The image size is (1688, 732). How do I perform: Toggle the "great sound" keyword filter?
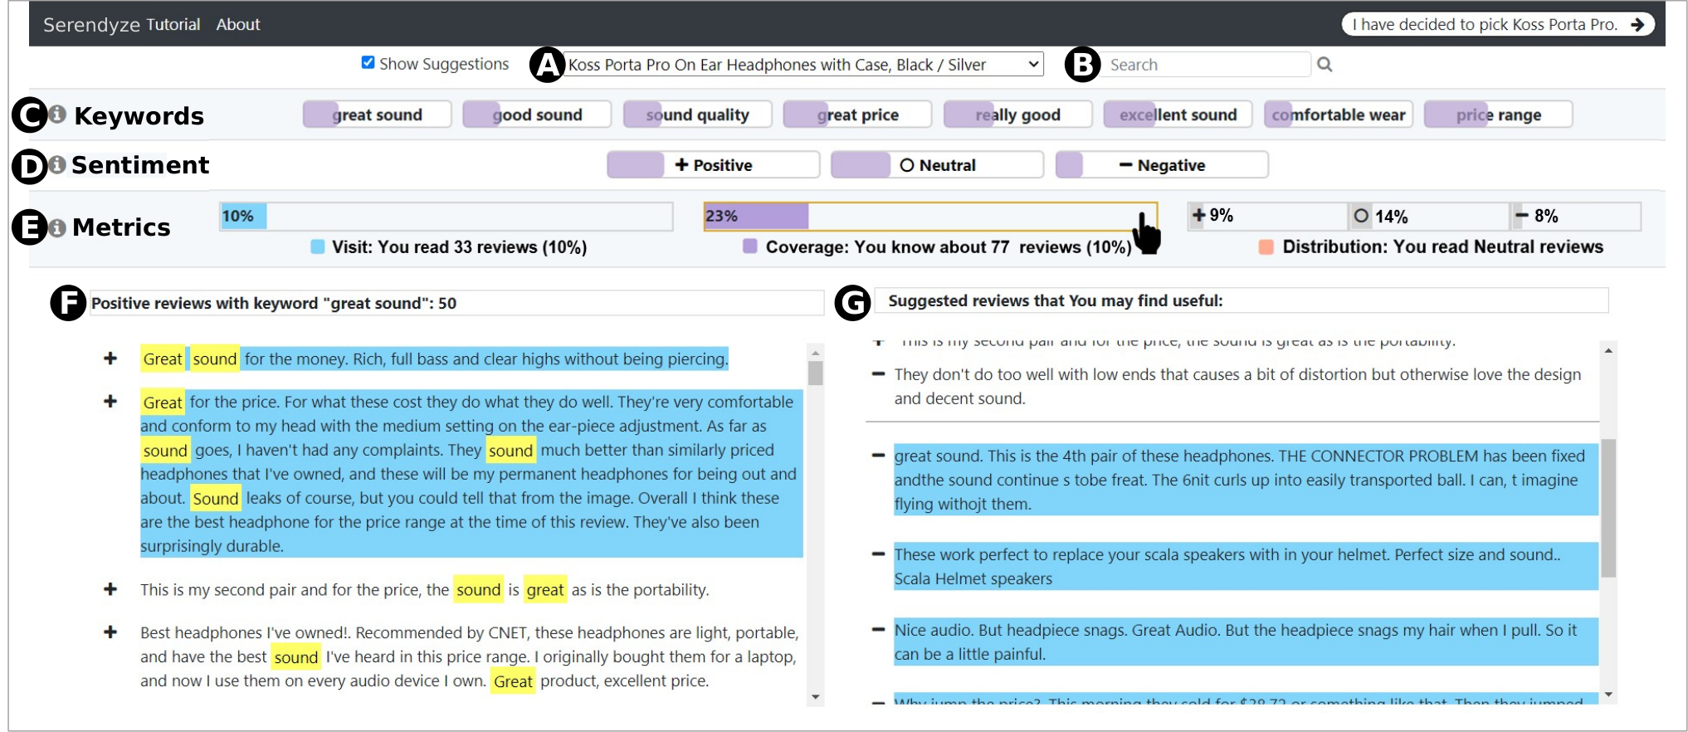tap(377, 115)
